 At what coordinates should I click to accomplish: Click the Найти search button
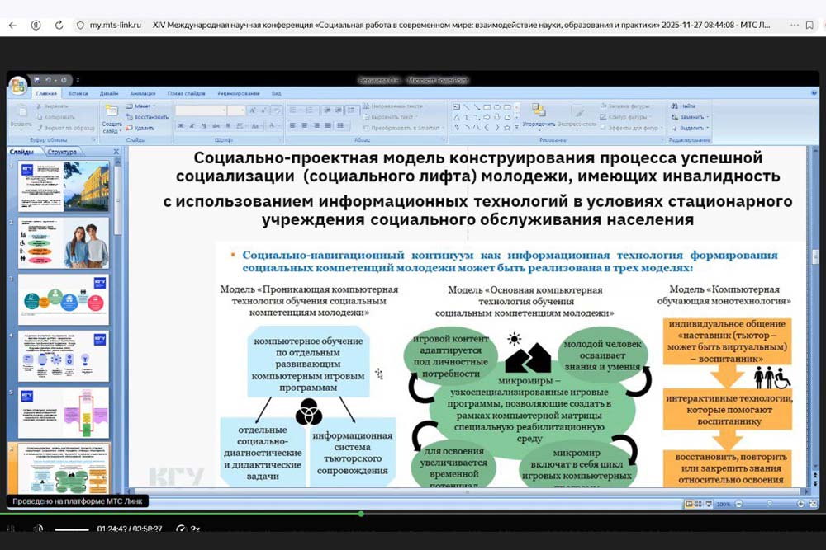pos(683,106)
